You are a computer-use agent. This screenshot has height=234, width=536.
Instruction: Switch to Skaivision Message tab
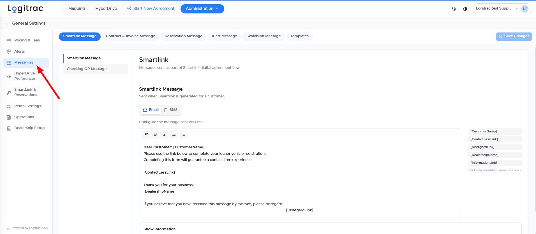pyautogui.click(x=264, y=36)
